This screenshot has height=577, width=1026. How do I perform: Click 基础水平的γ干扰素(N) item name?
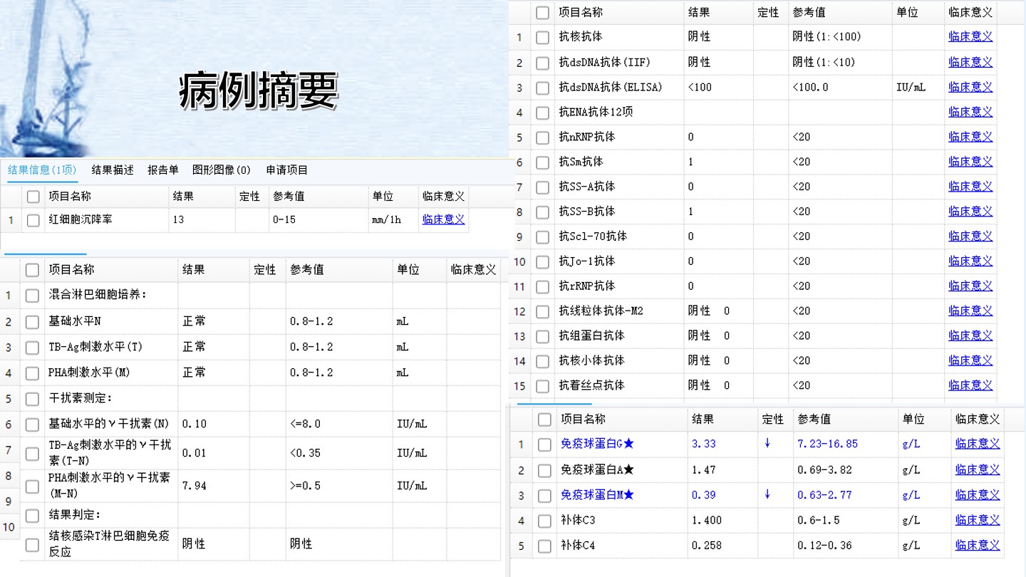tap(108, 424)
